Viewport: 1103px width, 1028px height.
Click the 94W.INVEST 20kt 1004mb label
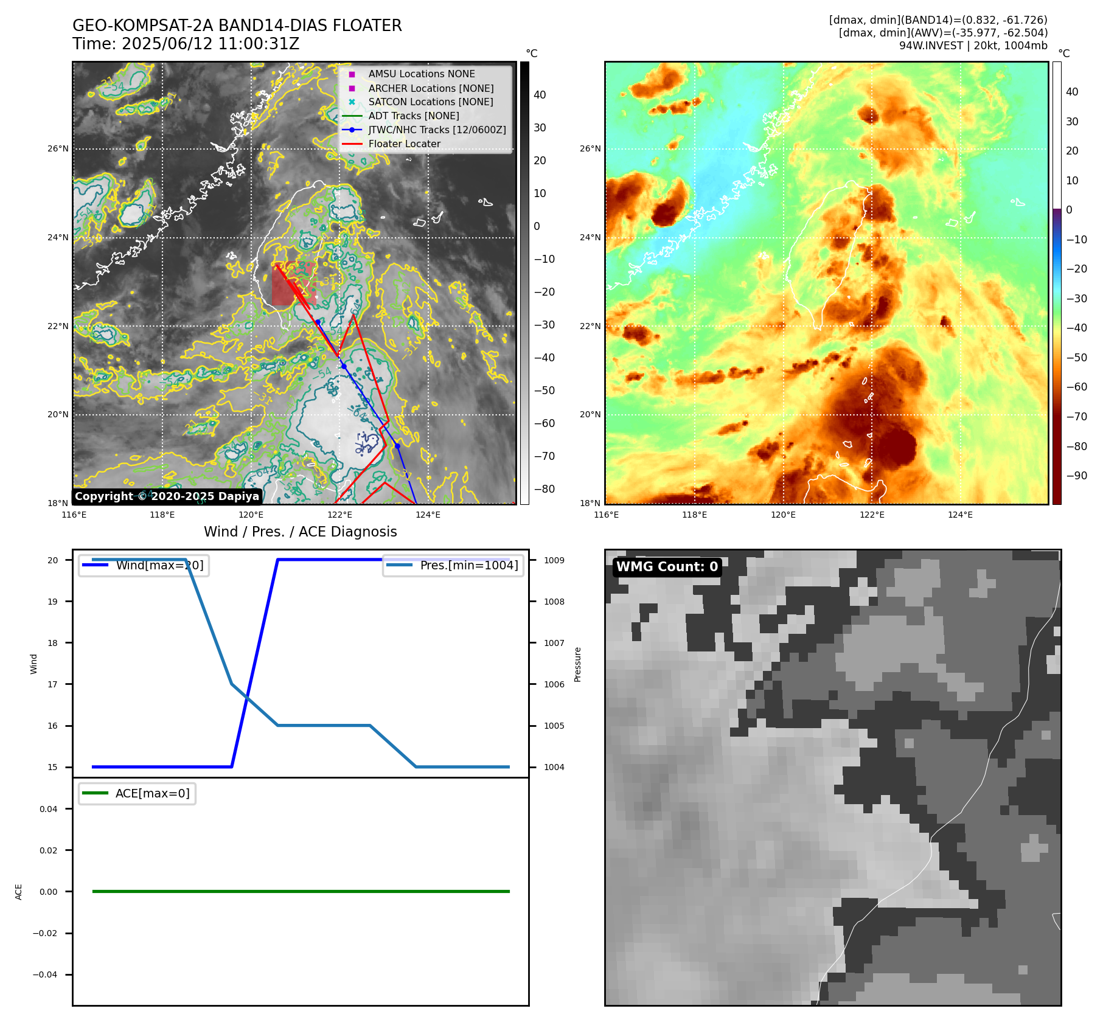tap(973, 46)
